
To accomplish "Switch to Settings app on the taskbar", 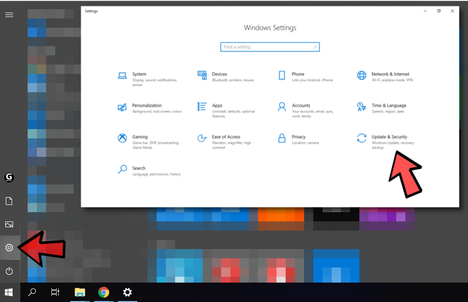I will coord(128,292).
